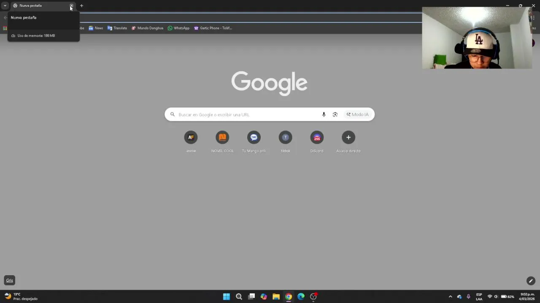Open the WhatsApp bookmark
540x303 pixels.
pos(178,28)
